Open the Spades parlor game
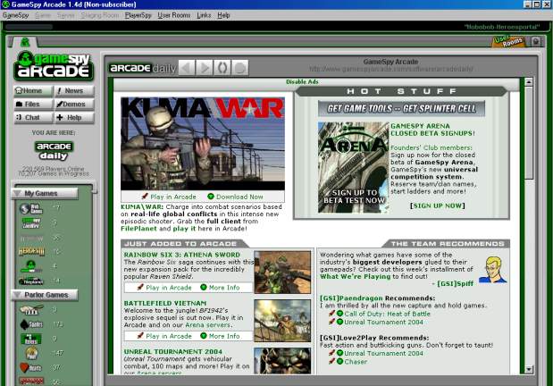The width and height of the screenshot is (553, 386). click(31, 324)
